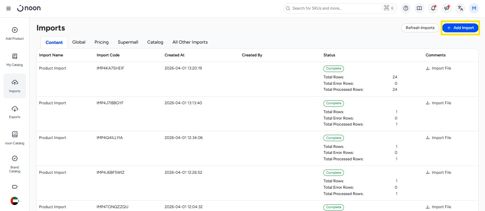Switch to the Pricing tab
The width and height of the screenshot is (485, 211).
coord(102,42)
